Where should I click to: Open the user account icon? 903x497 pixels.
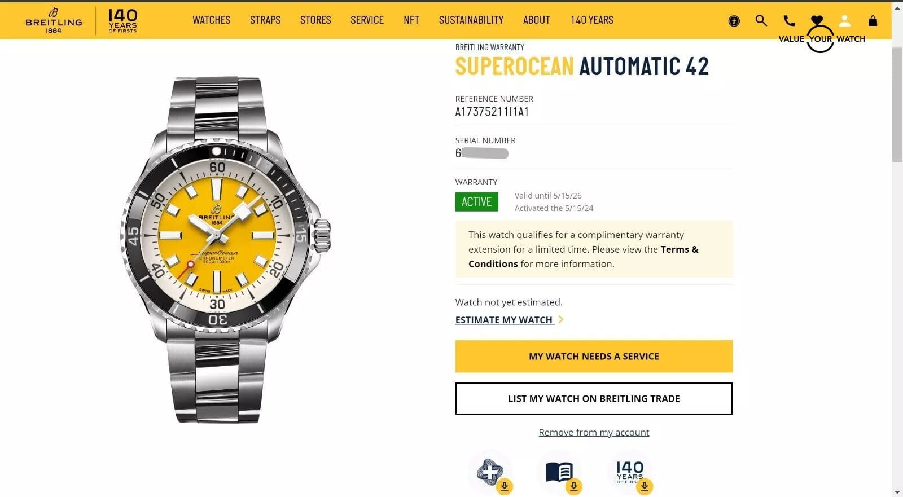coord(845,20)
